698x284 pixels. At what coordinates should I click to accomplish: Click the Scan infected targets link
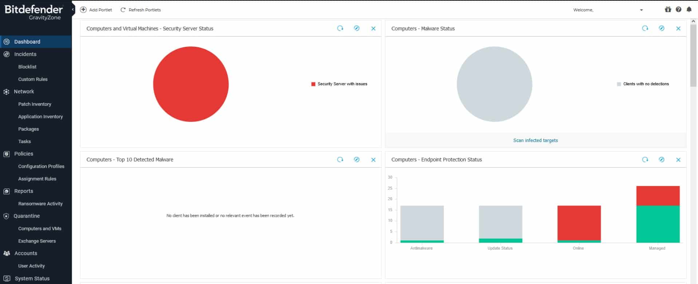coord(535,140)
